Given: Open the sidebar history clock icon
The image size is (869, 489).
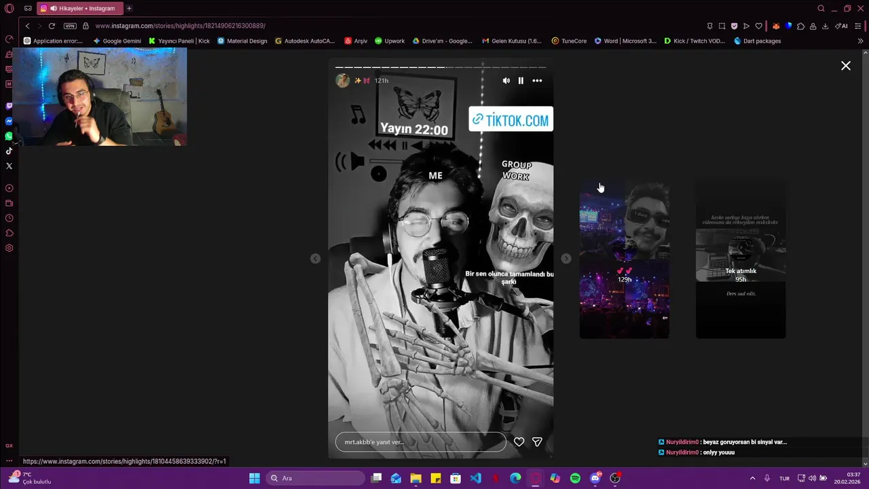Looking at the screenshot, I should tap(9, 218).
